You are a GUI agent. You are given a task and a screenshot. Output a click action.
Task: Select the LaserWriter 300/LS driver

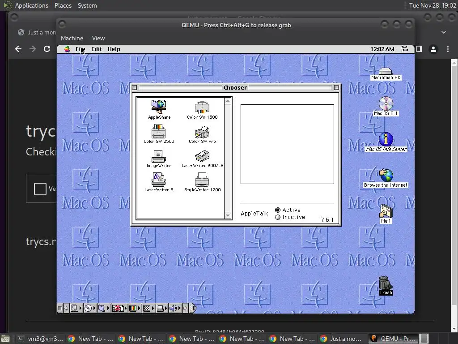[202, 159]
